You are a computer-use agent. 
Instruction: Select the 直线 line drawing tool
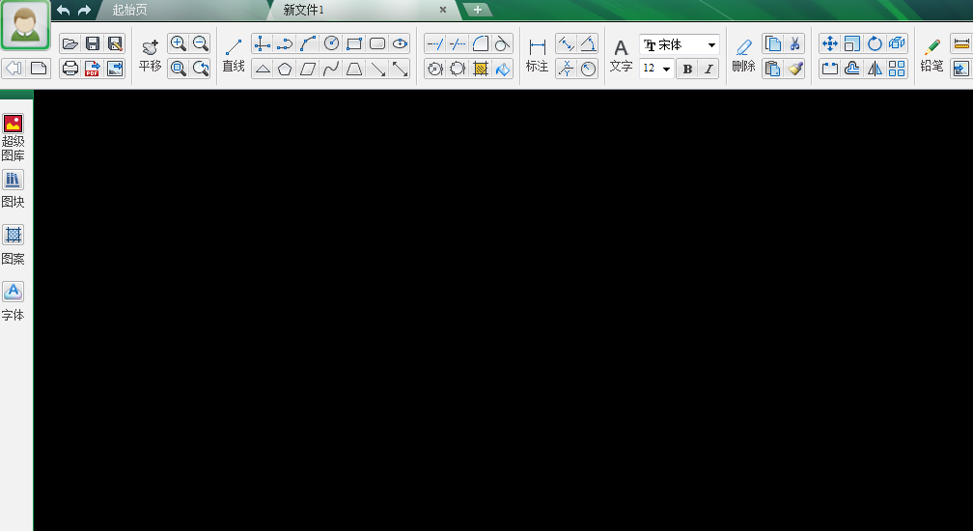(234, 55)
